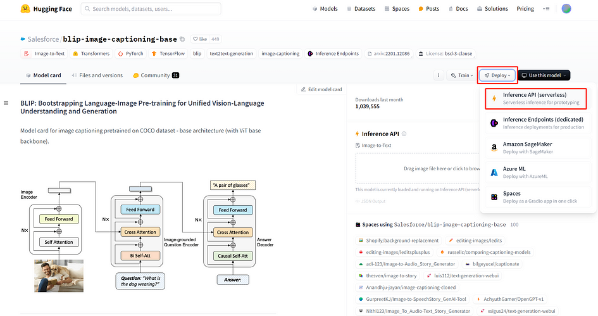
Task: Expand the Solutions menu
Action: 492,9
